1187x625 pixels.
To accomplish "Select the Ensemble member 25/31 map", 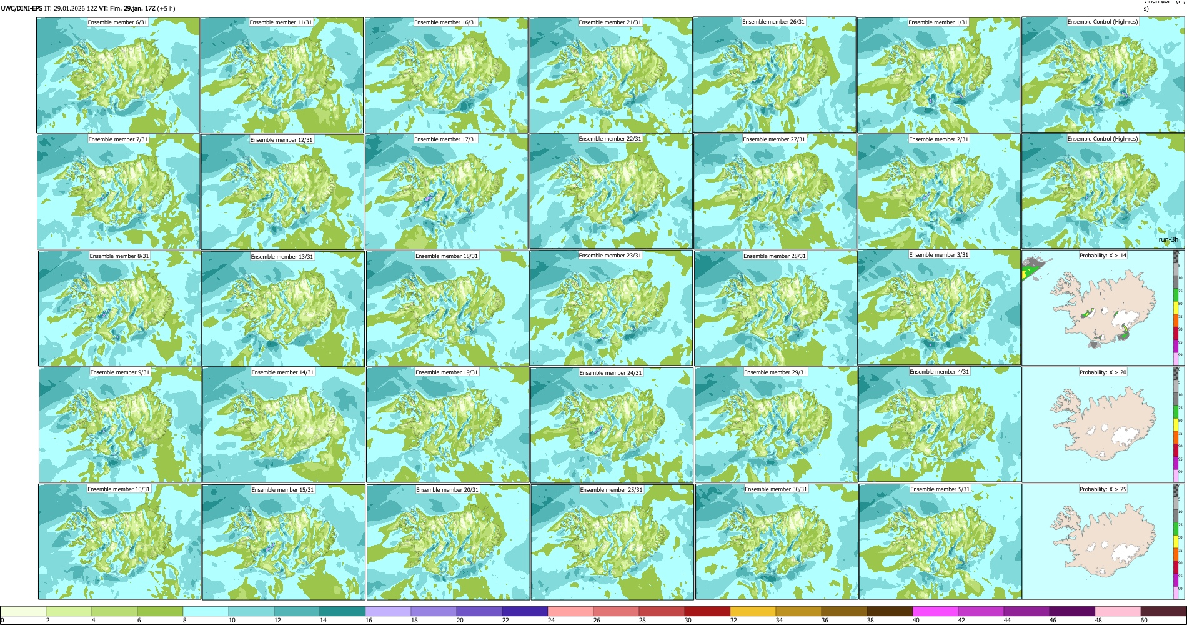I will tap(612, 542).
